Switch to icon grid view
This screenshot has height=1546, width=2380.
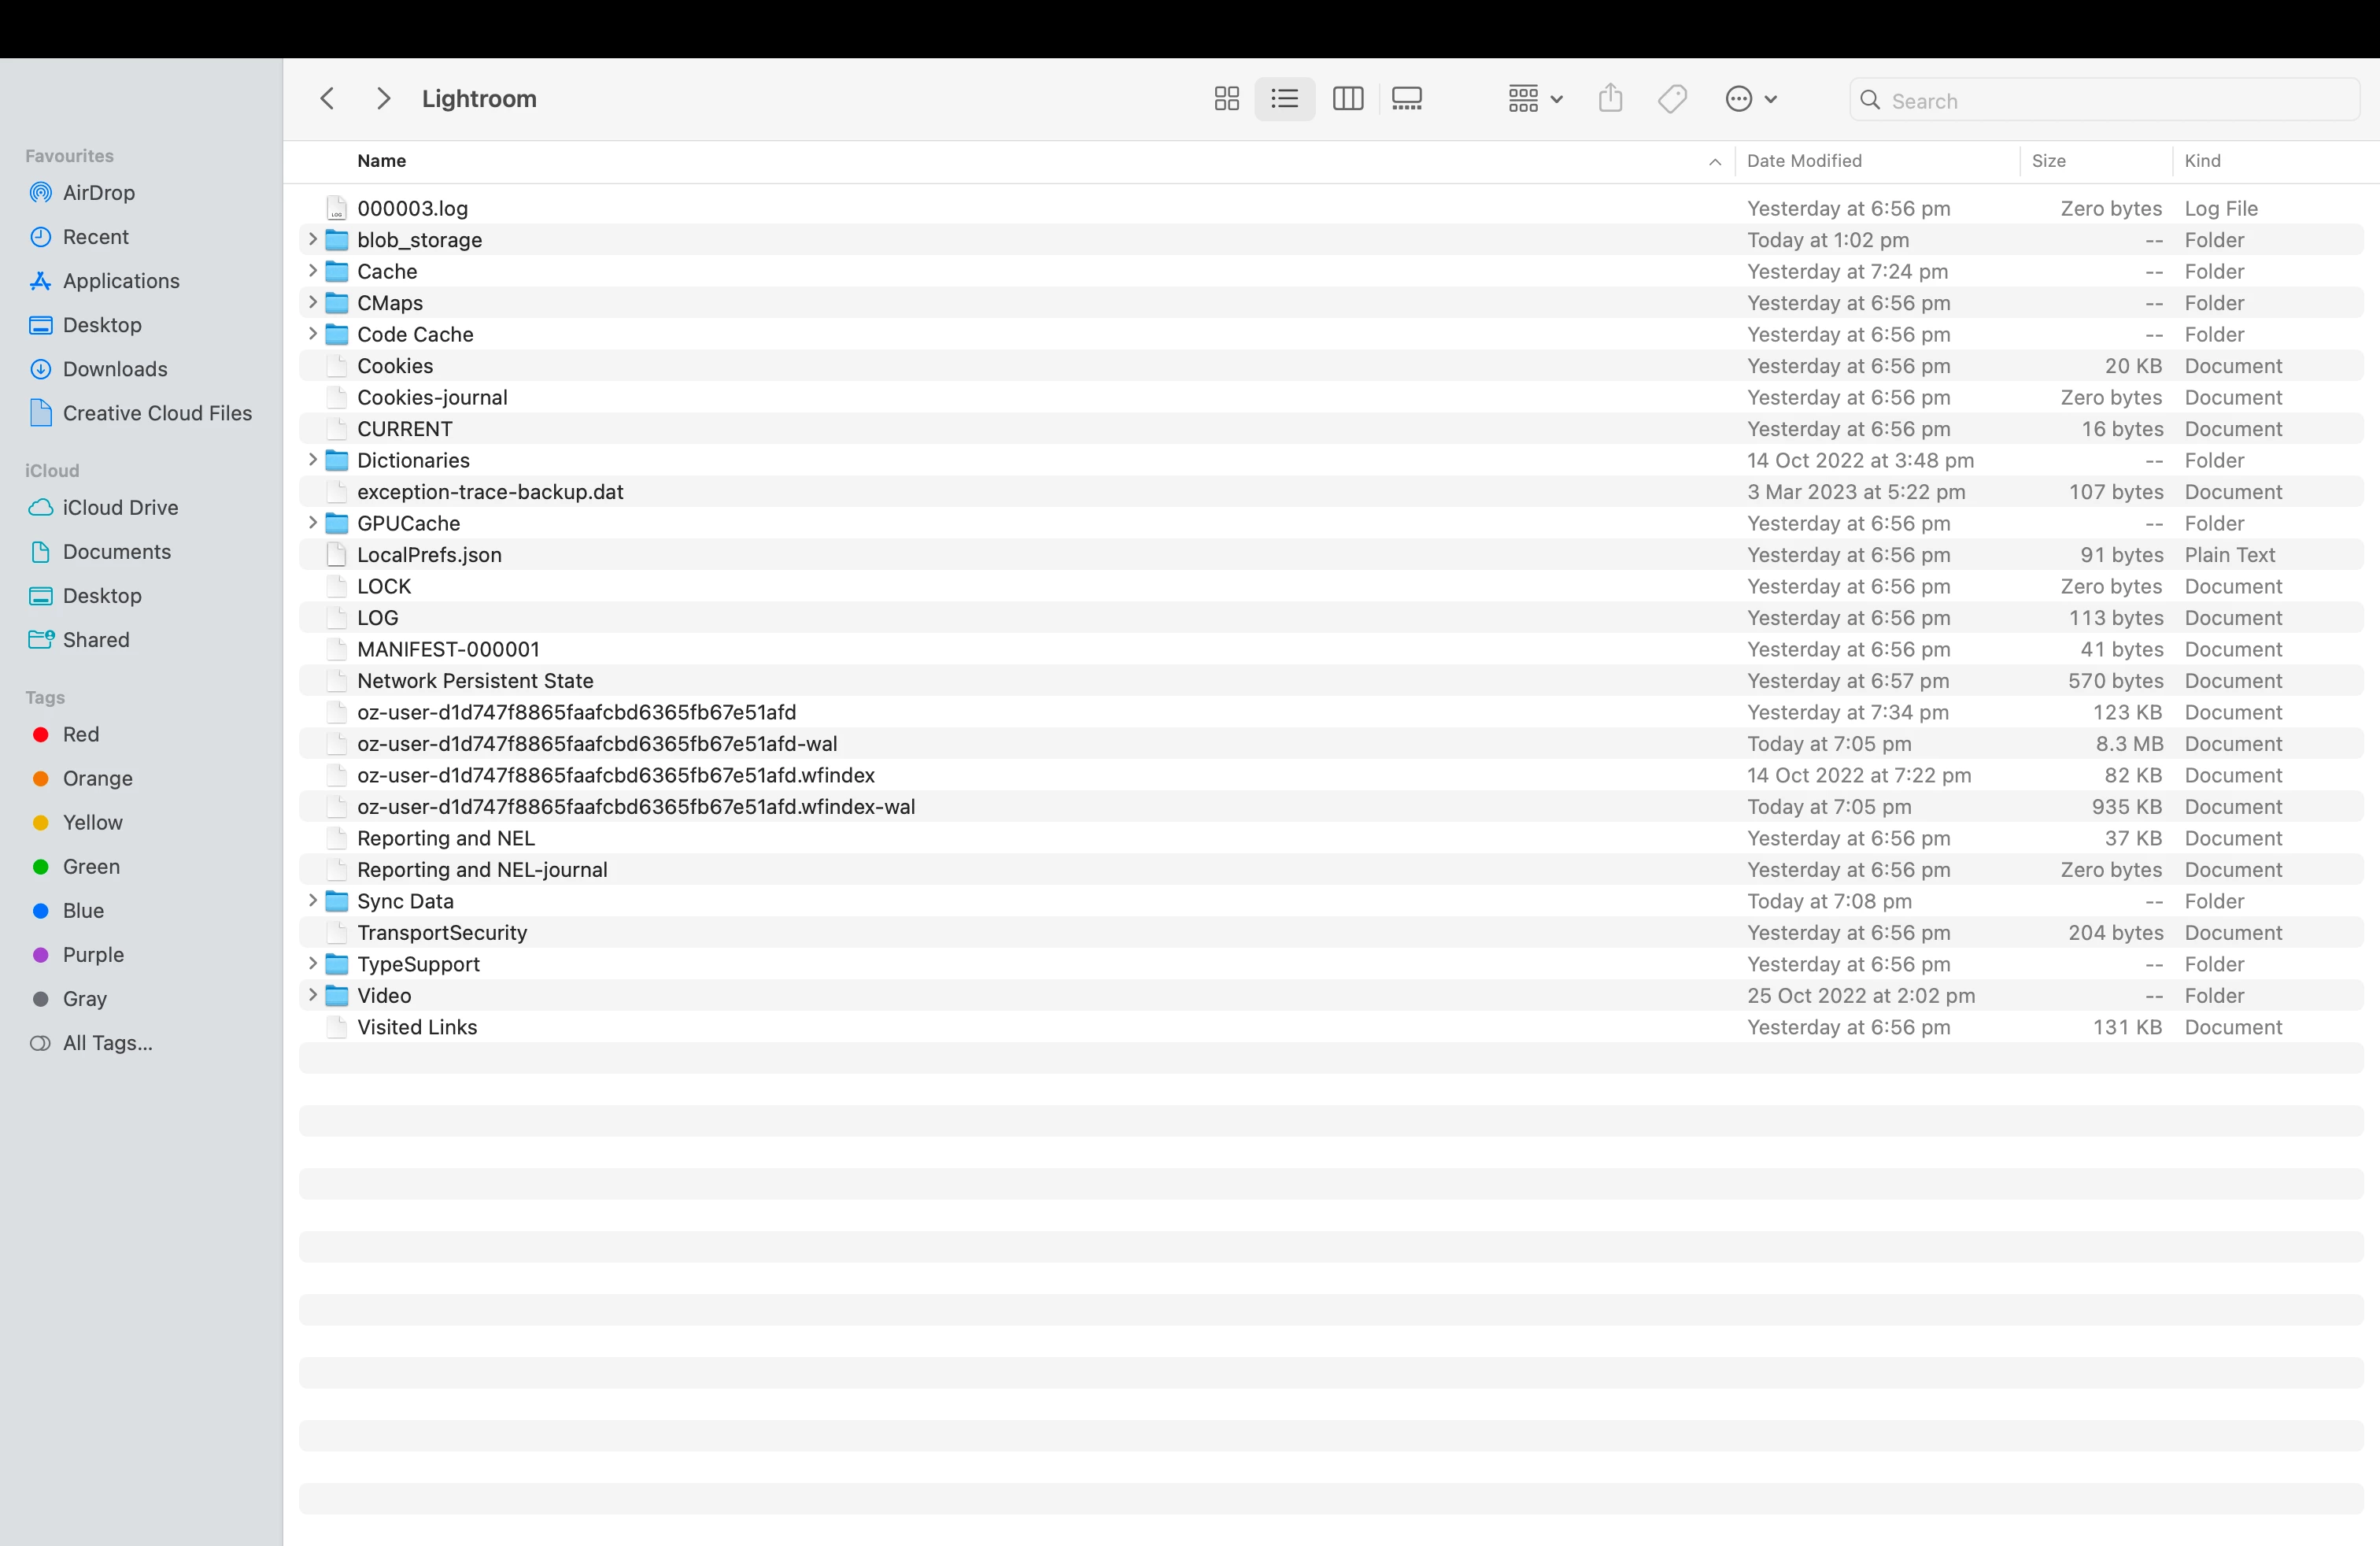click(1226, 99)
